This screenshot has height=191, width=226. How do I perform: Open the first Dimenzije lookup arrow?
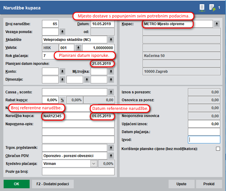pyautogui.click(x=62, y=79)
